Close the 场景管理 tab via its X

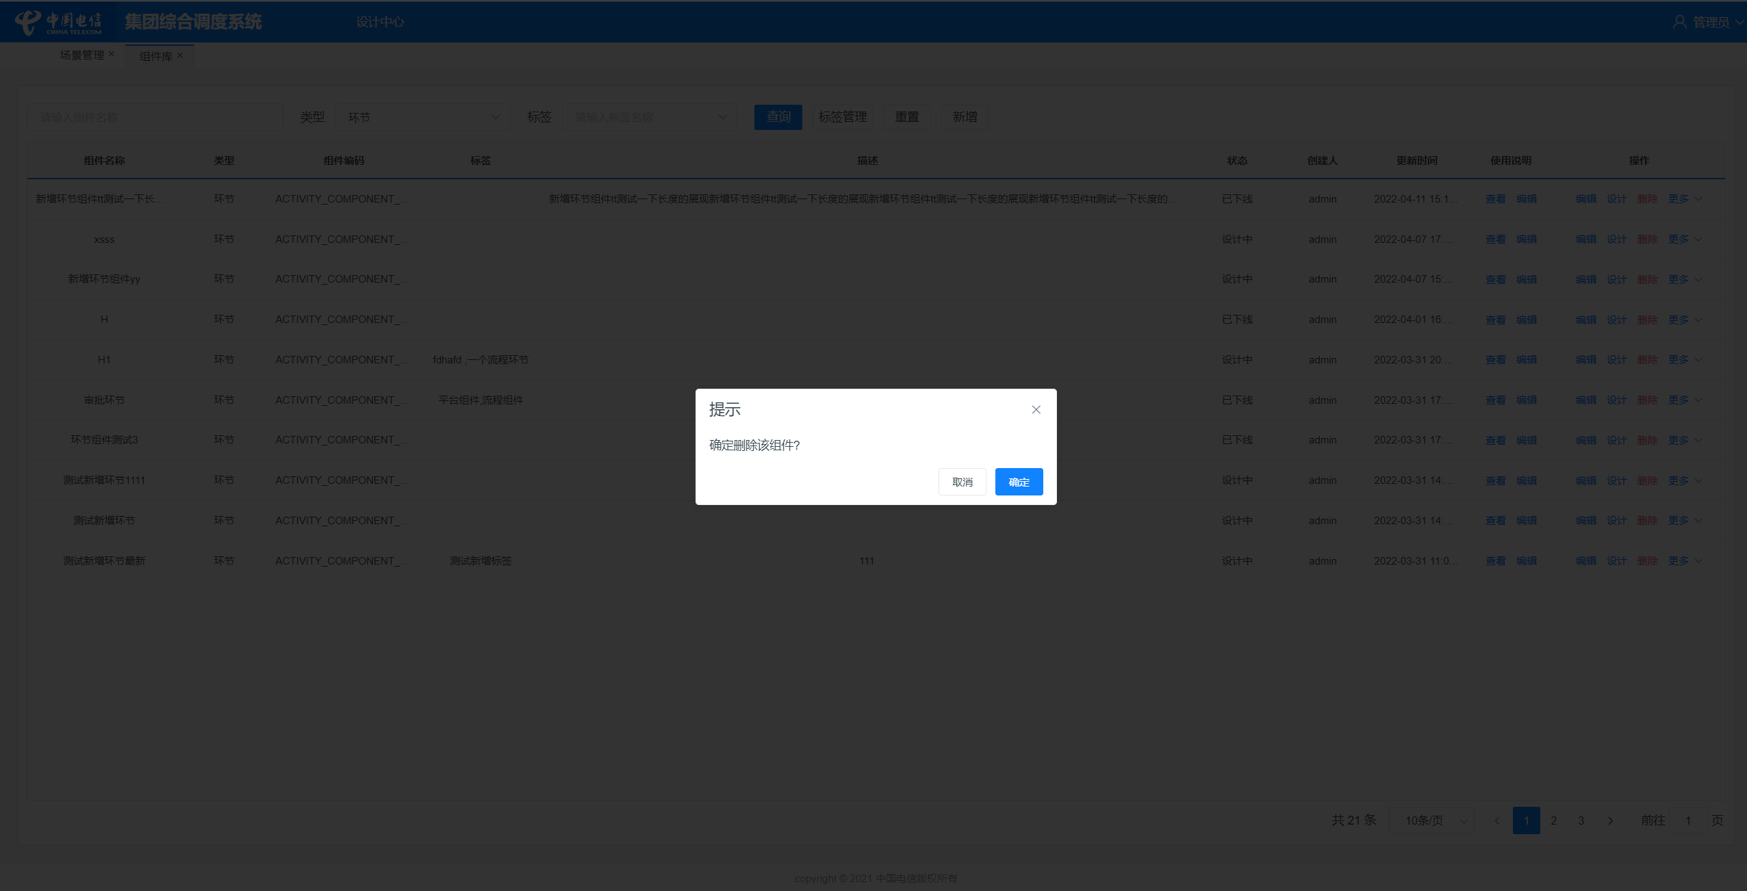point(112,53)
